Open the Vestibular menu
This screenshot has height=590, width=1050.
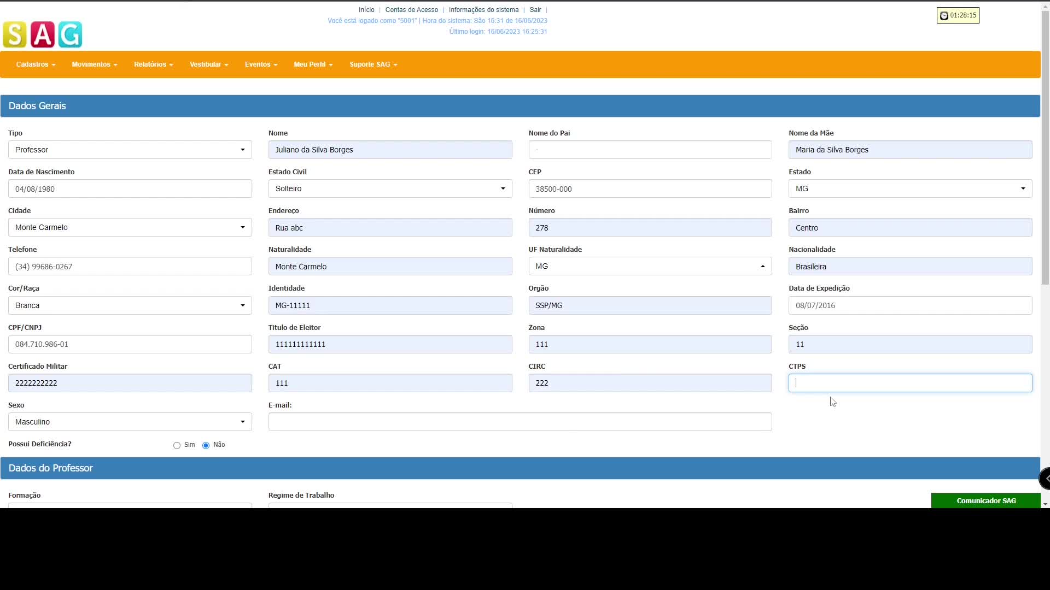(x=209, y=64)
